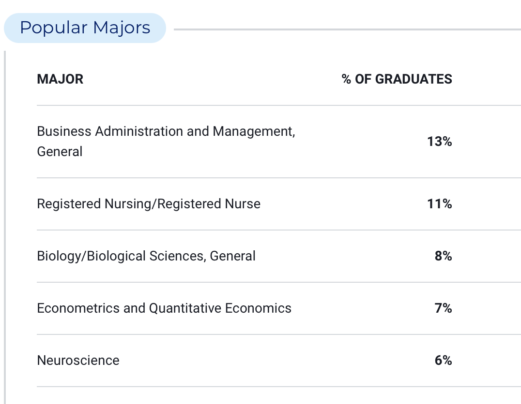Click the horizontal rule beside Popular Majors
The height and width of the screenshot is (404, 521).
pyautogui.click(x=347, y=29)
